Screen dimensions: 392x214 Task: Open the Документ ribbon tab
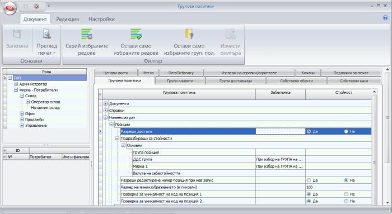pos(35,19)
